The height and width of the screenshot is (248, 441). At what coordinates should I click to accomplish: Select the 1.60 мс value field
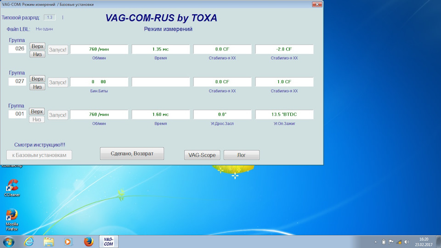161,114
